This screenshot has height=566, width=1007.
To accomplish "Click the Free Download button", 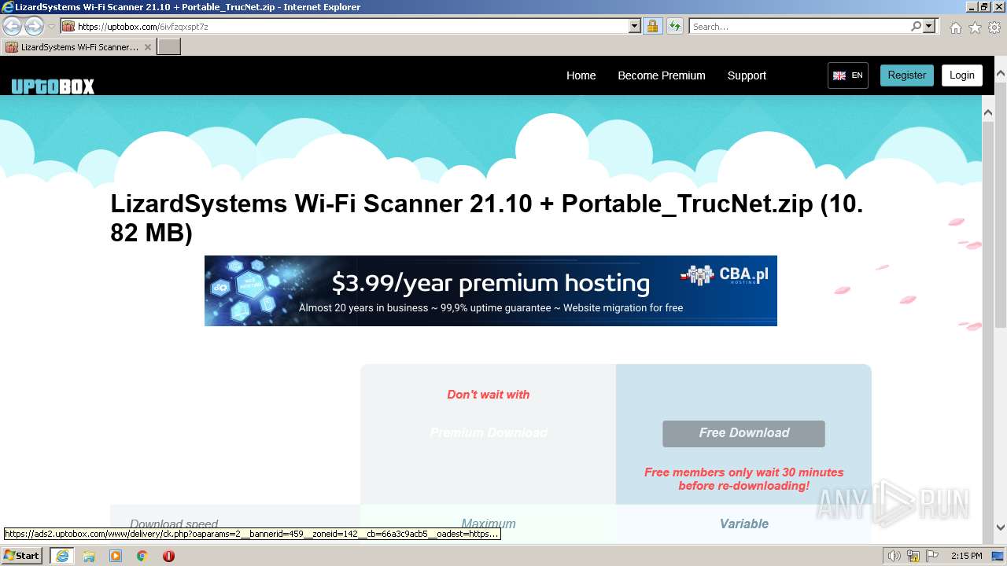I will pyautogui.click(x=743, y=433).
